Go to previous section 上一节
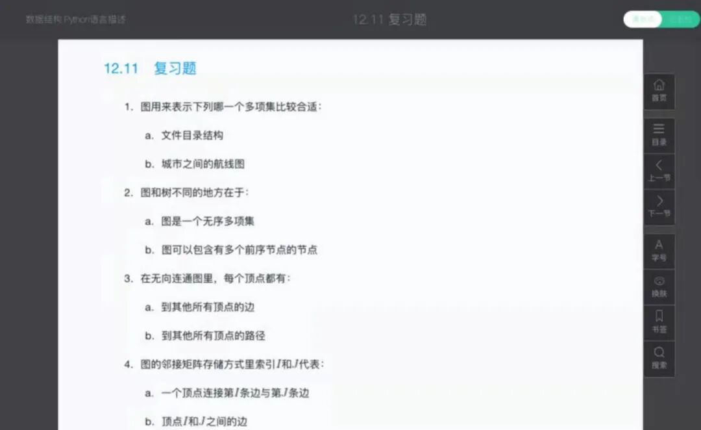The image size is (701, 430). tap(659, 171)
